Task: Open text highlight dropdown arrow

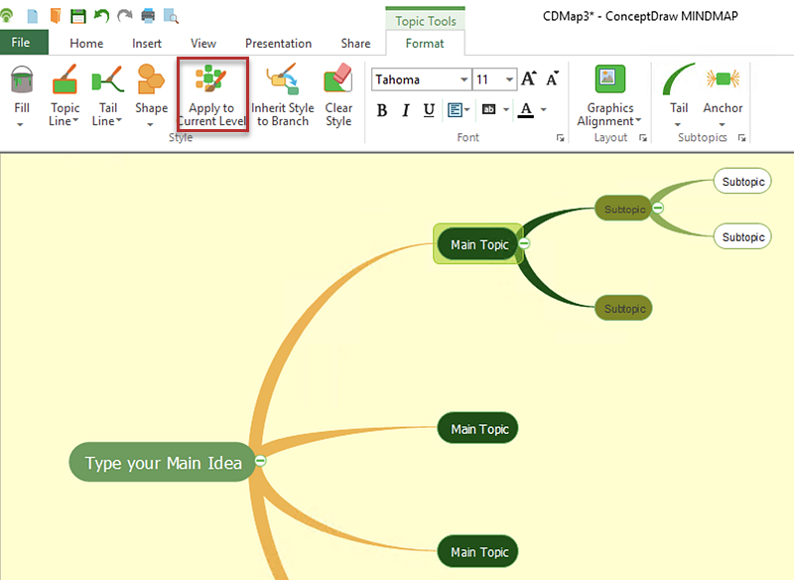Action: point(506,109)
